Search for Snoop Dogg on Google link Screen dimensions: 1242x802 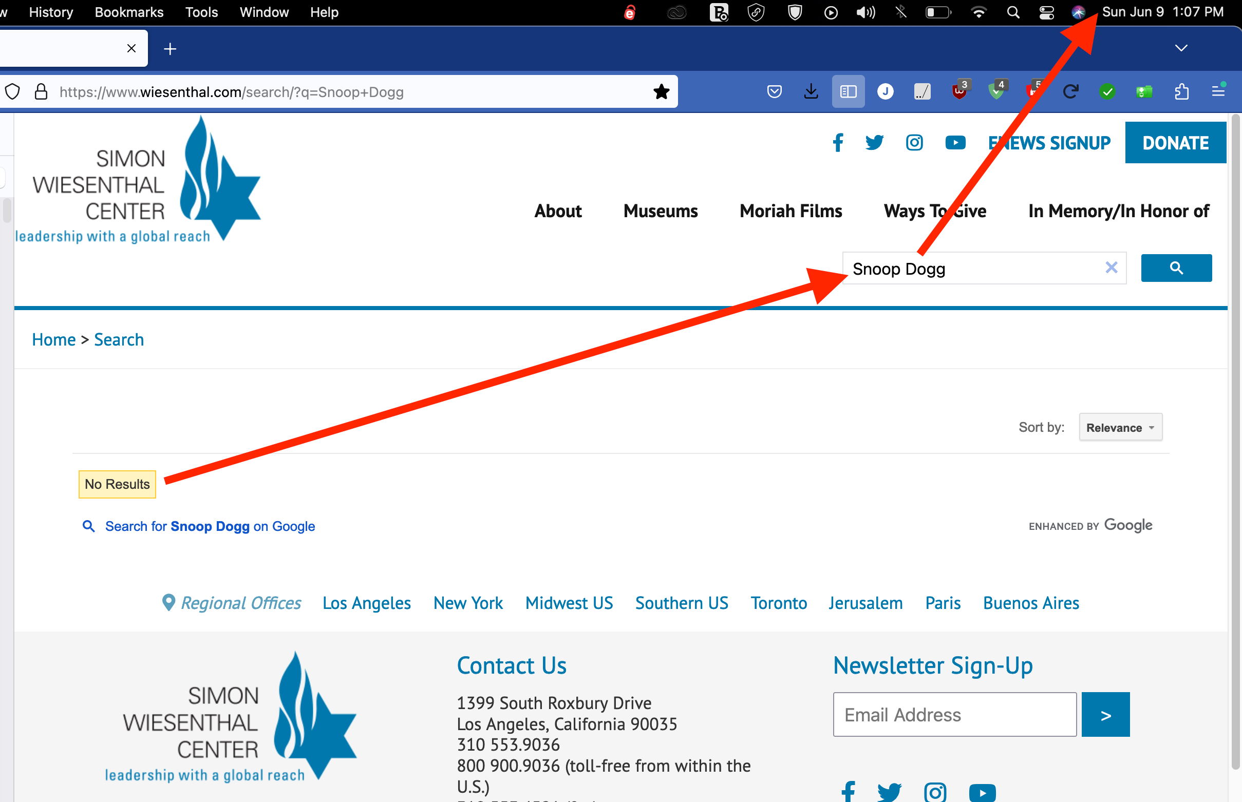[210, 526]
